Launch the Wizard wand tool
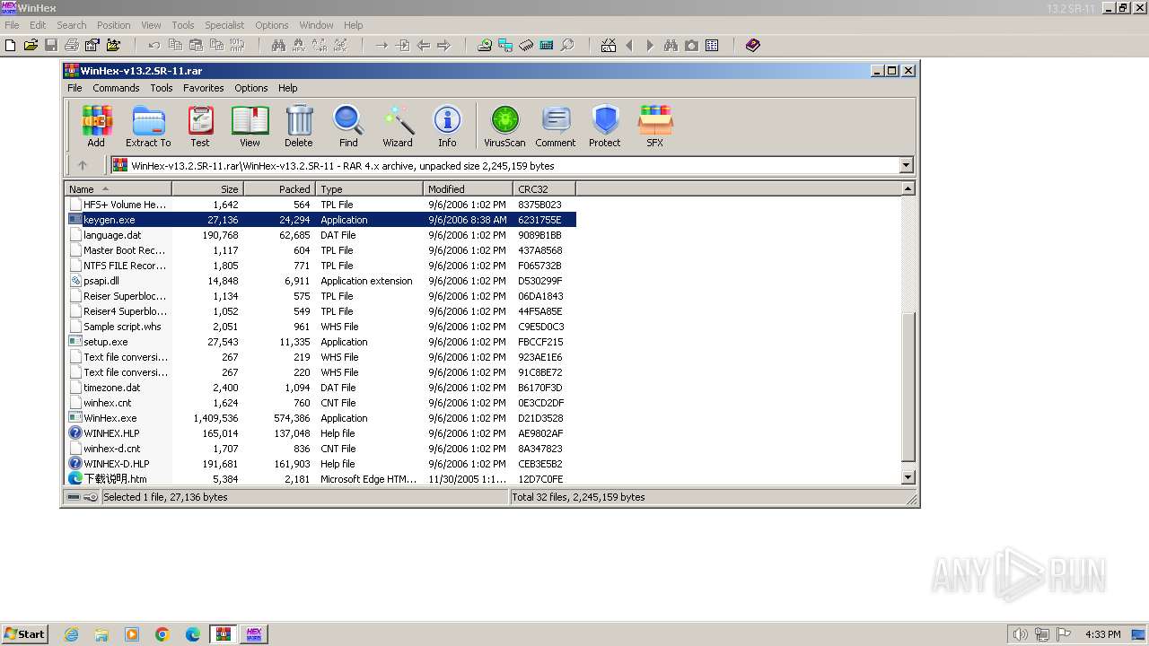This screenshot has height=646, width=1149. click(398, 126)
